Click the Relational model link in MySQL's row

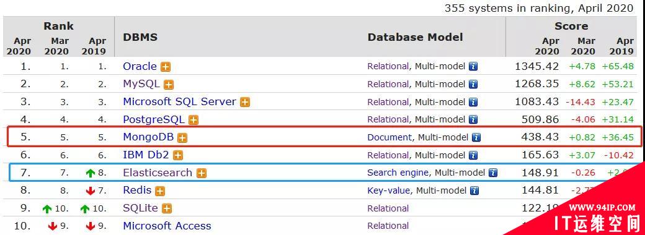pyautogui.click(x=388, y=84)
